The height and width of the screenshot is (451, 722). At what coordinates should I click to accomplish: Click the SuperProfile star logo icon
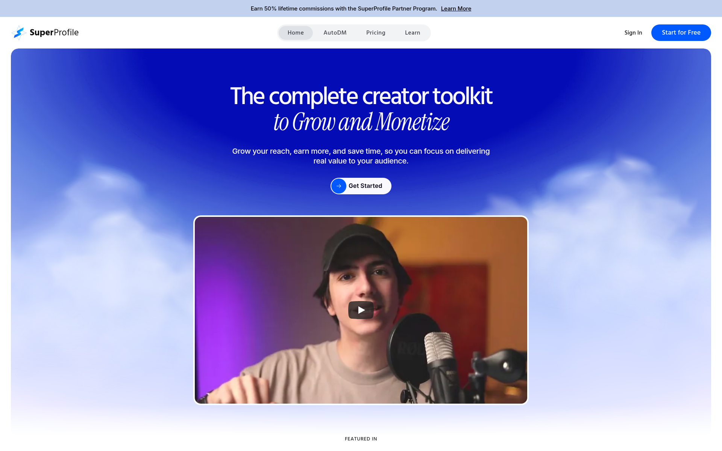pos(19,33)
